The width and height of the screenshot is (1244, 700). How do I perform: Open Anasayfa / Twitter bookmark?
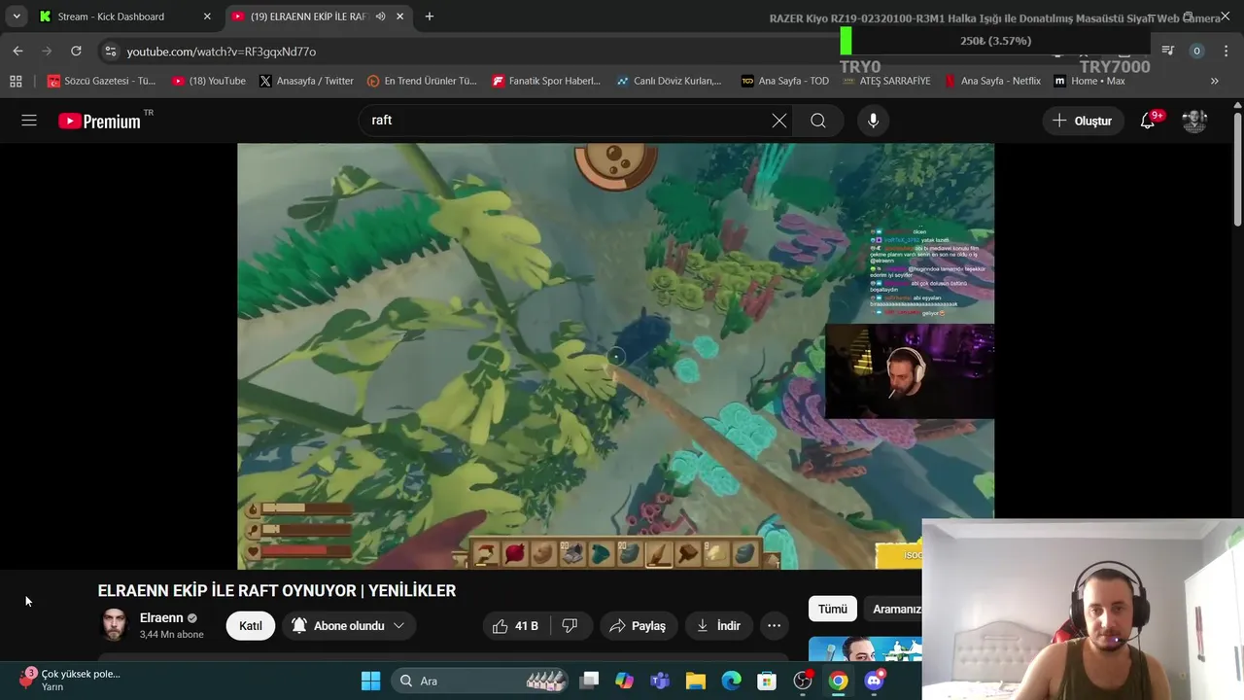(306, 81)
